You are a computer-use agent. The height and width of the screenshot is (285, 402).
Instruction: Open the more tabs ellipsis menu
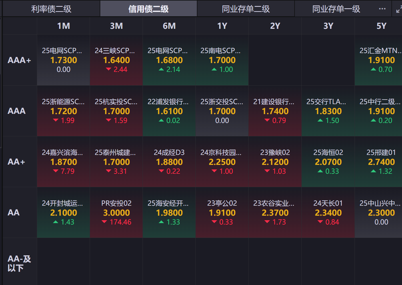[x=382, y=9]
